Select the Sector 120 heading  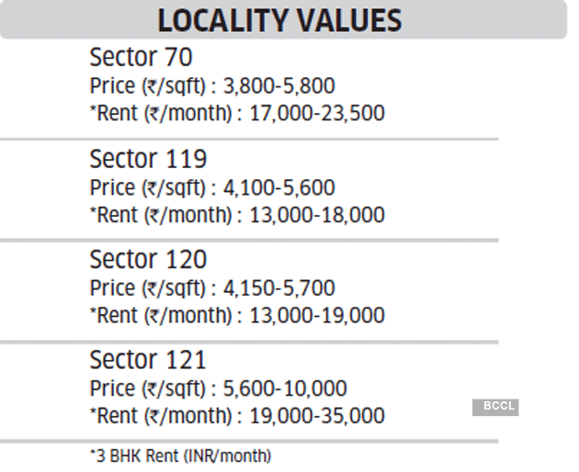[148, 259]
